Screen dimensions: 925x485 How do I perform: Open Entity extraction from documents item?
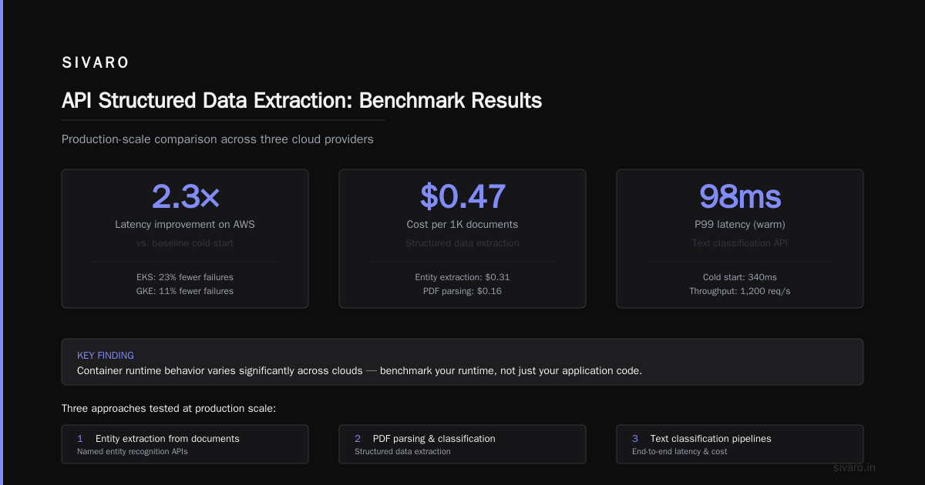[185, 444]
